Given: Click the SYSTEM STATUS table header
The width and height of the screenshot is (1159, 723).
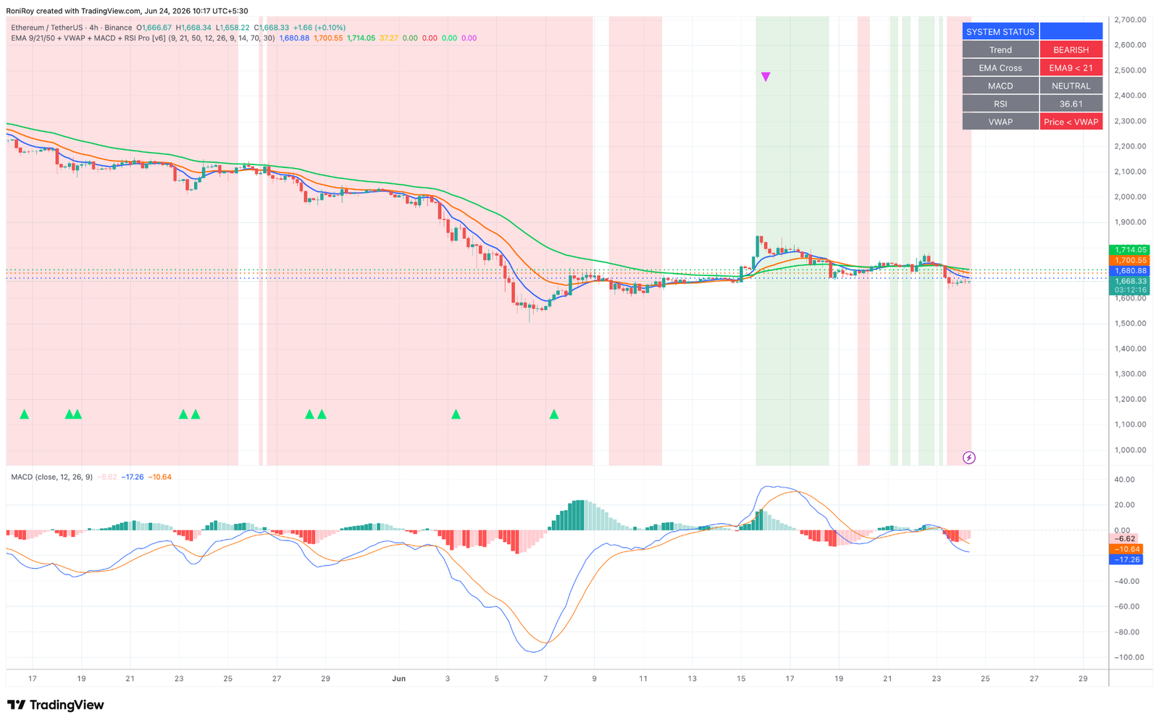Looking at the screenshot, I should [x=1000, y=32].
